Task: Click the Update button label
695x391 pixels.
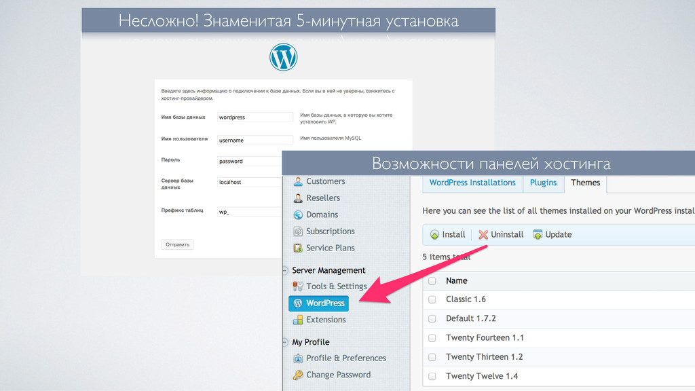Action: pos(559,234)
